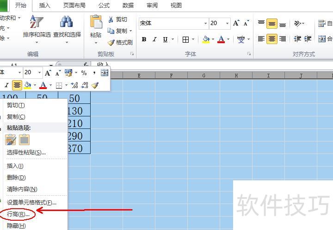Switch to 页面布局 ribbon tab
This screenshot has height=230, width=333.
[74, 5]
